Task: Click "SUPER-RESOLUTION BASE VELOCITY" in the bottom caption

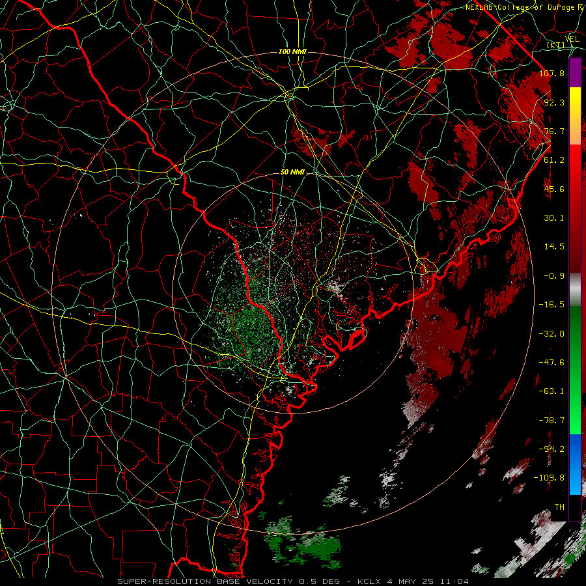Action: tap(205, 581)
